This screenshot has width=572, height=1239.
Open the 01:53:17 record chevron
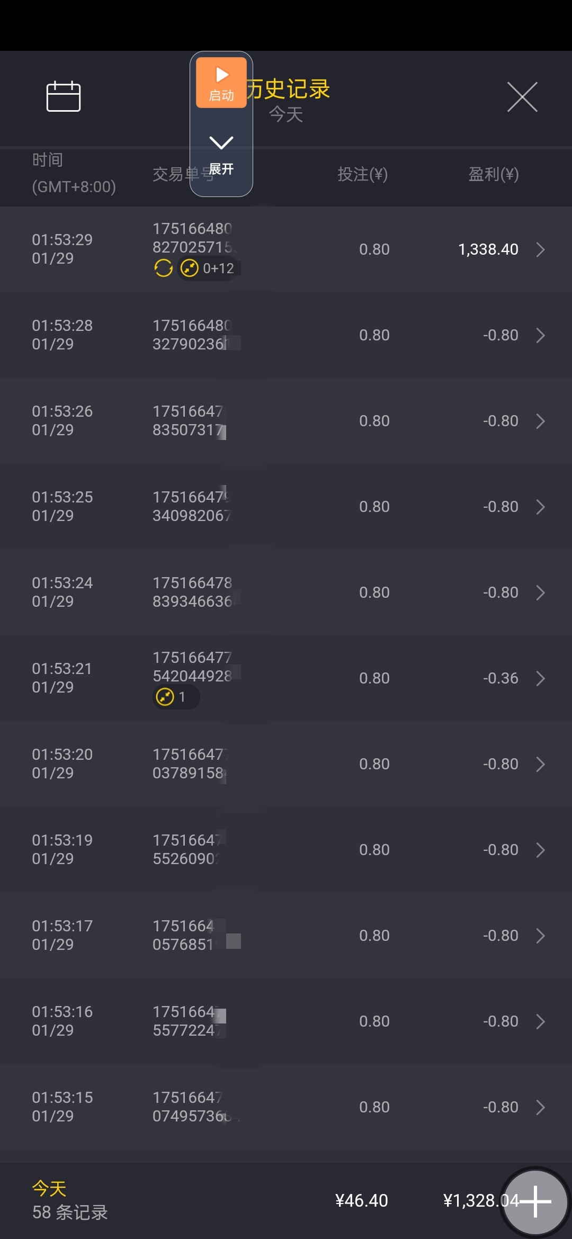click(540, 936)
